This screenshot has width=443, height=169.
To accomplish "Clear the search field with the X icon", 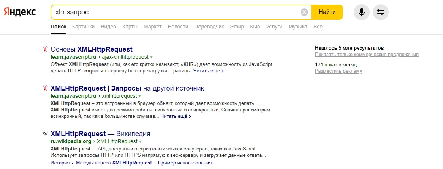I will click(304, 12).
